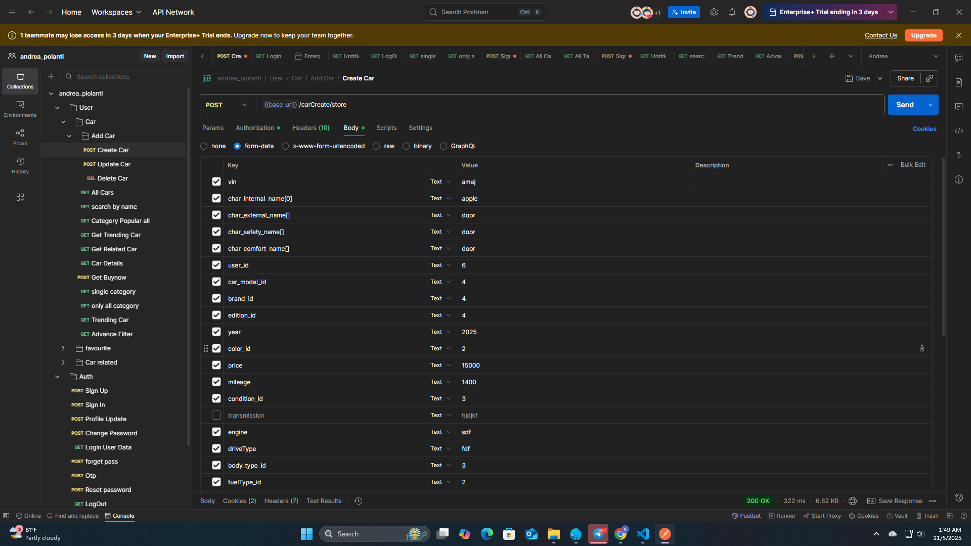
Task: Expand the favourite folder
Action: click(63, 348)
